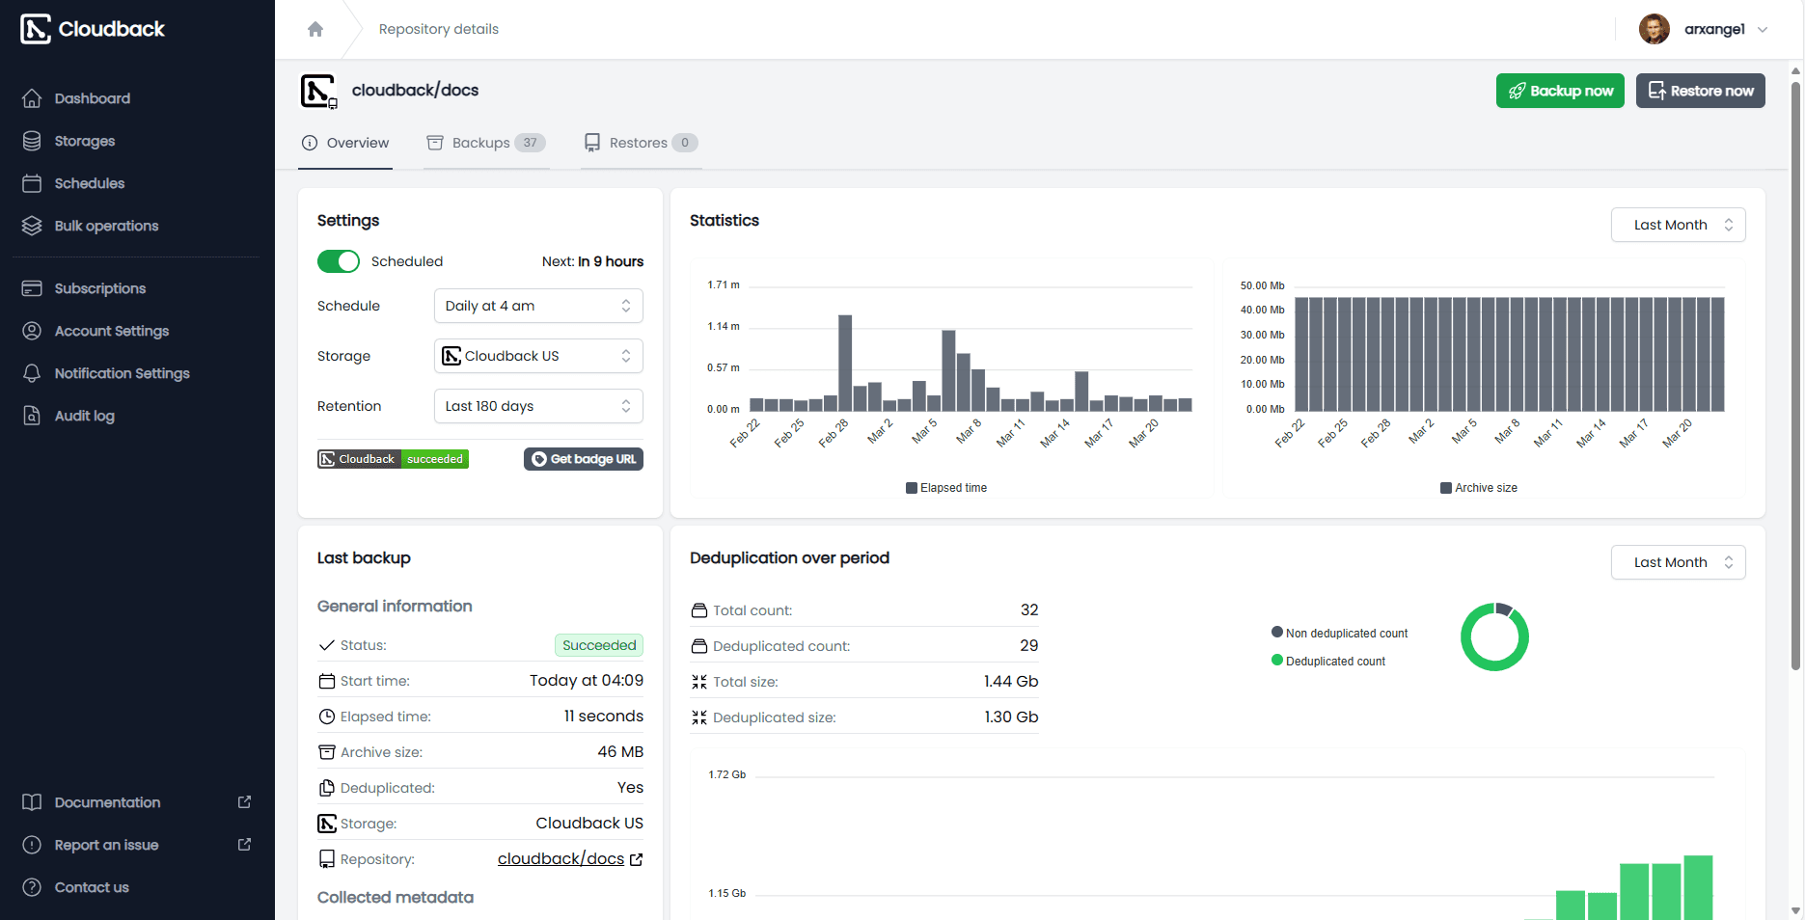Image resolution: width=1805 pixels, height=920 pixels.
Task: Click the Status checkmark icon
Action: pos(327,645)
